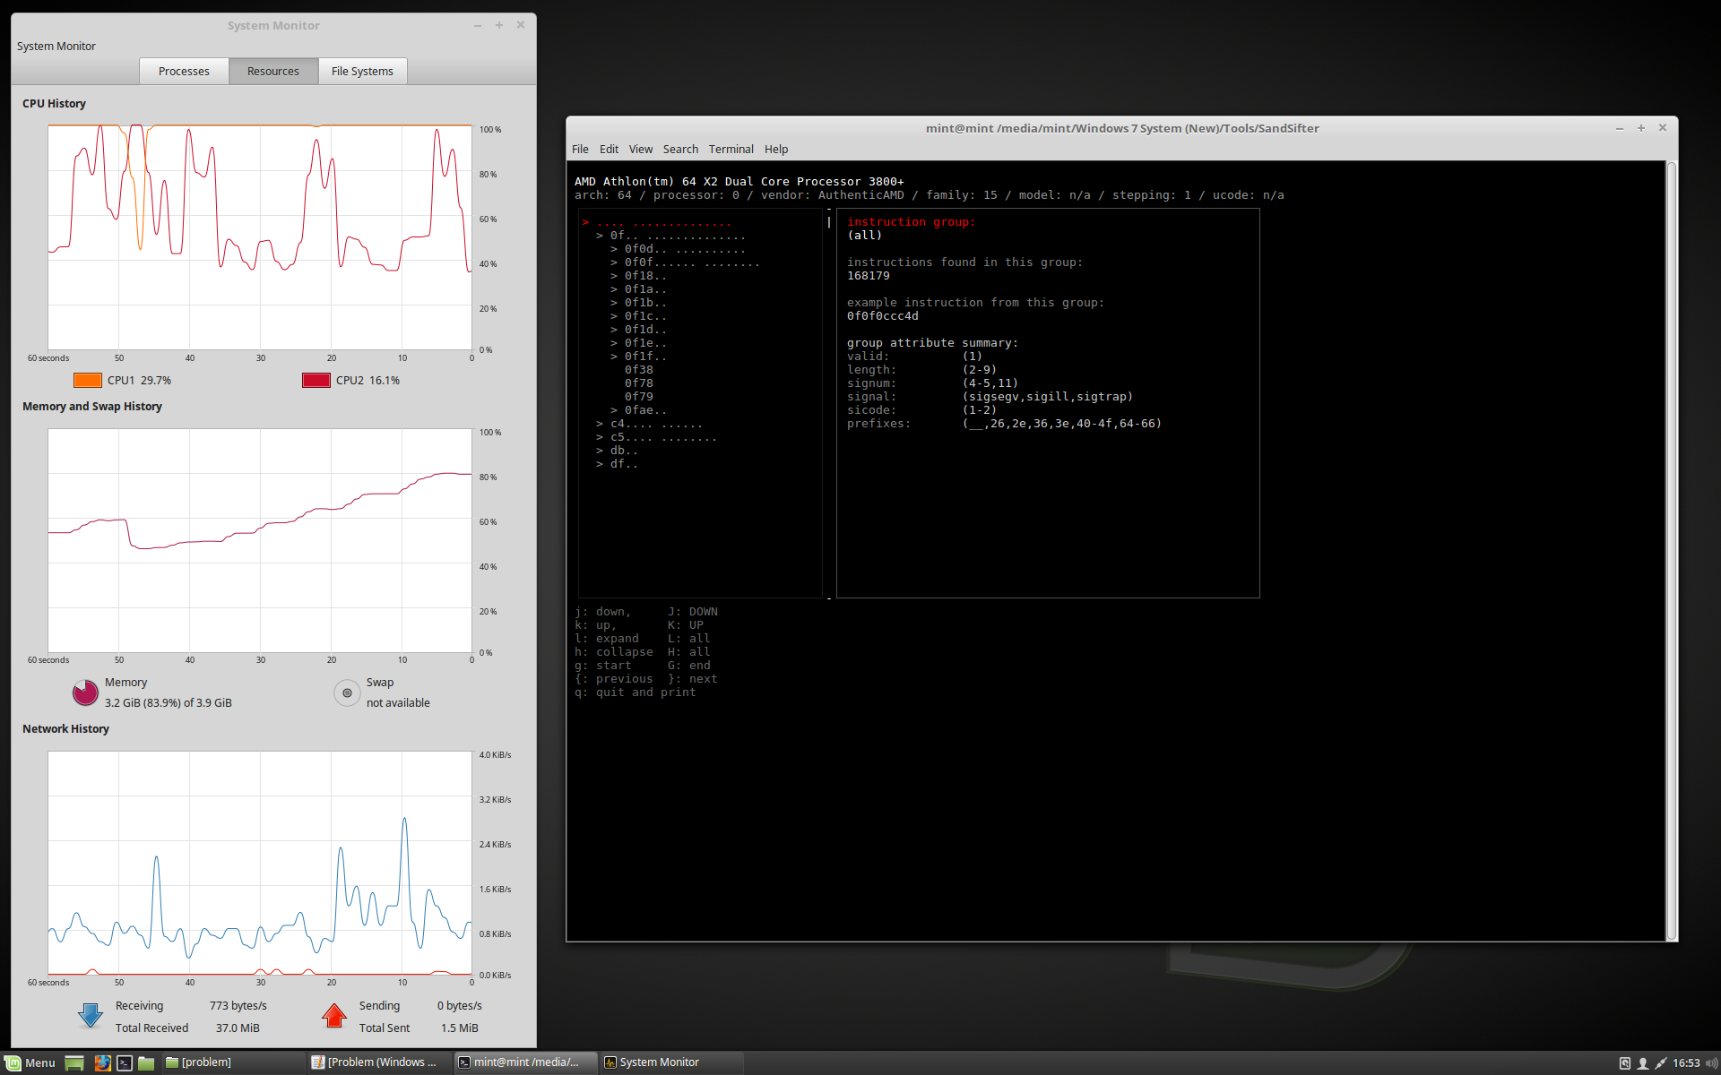Switch to the Processes tab
The image size is (1721, 1075).
(x=184, y=71)
